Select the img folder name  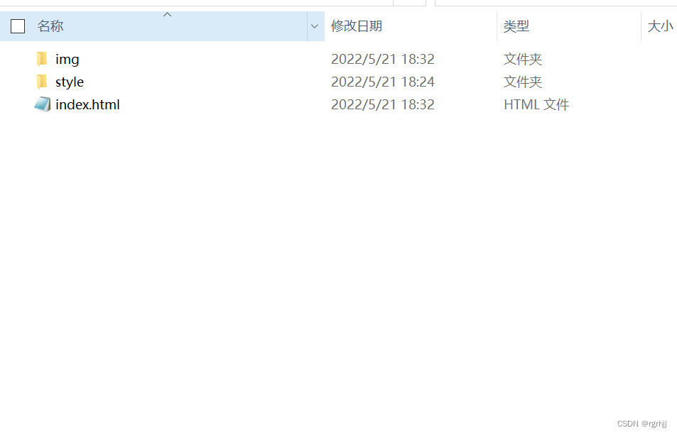[67, 60]
